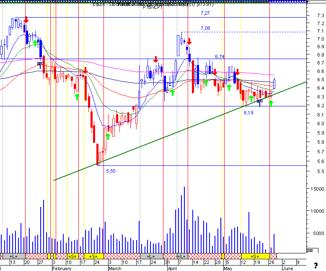326x271 pixels.
Task: Select the gray +L+ bar above March 24
Action: tap(152, 256)
